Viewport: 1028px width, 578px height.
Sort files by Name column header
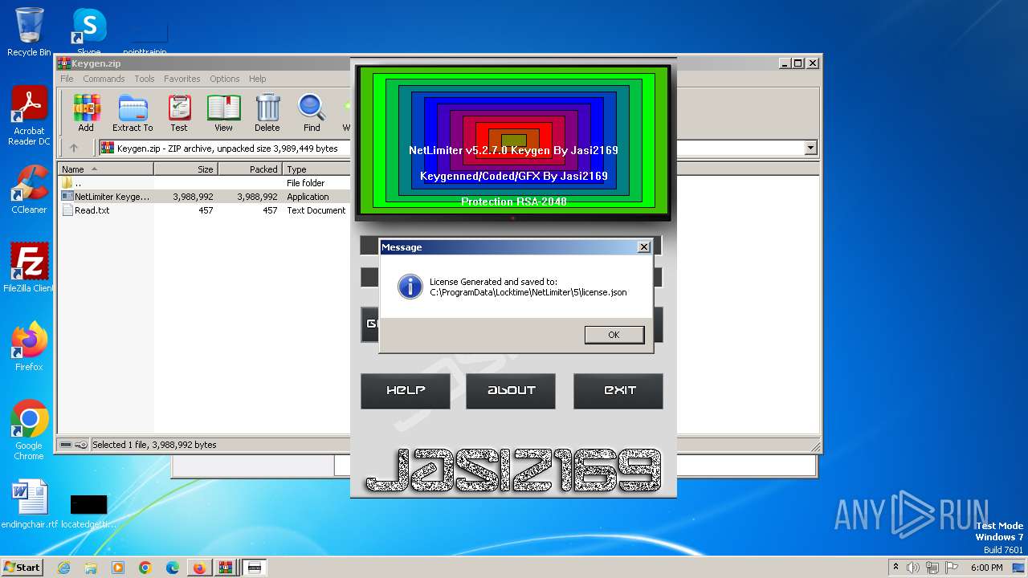pyautogui.click(x=106, y=169)
